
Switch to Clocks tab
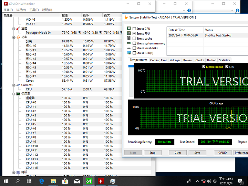click(199, 60)
